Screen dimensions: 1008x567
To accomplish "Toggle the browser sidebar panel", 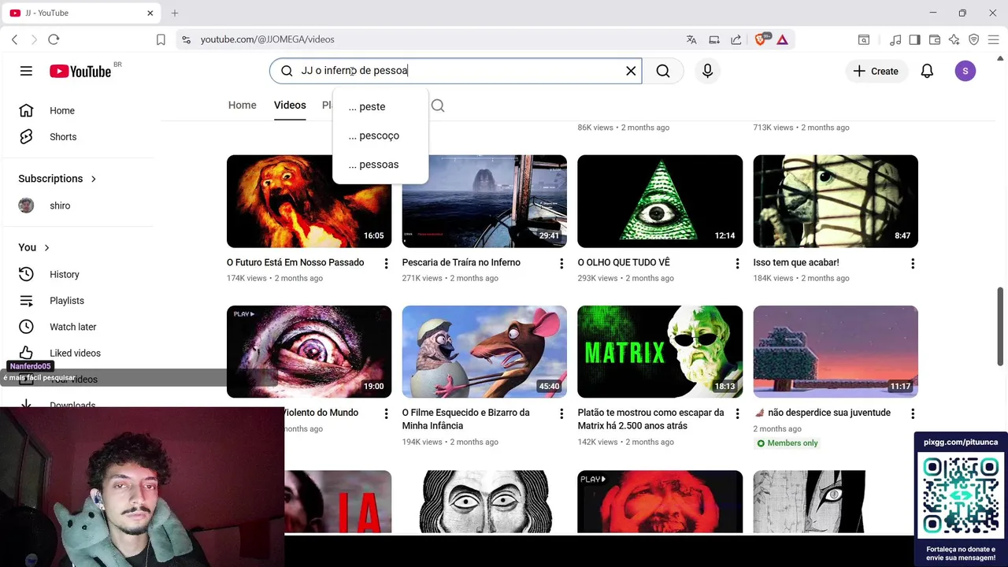I will click(914, 39).
